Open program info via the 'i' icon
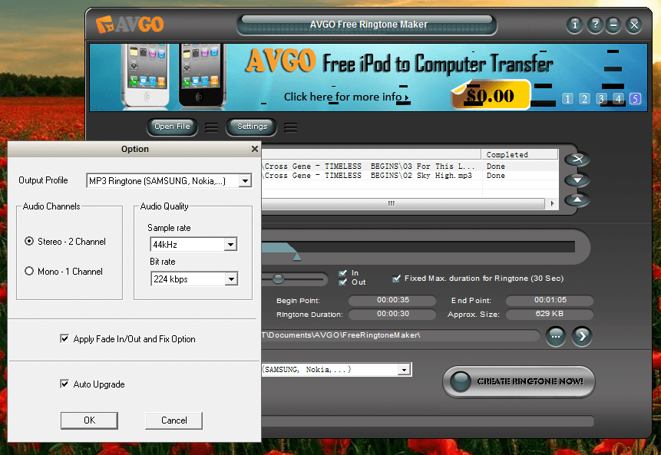661x455 pixels. [575, 25]
